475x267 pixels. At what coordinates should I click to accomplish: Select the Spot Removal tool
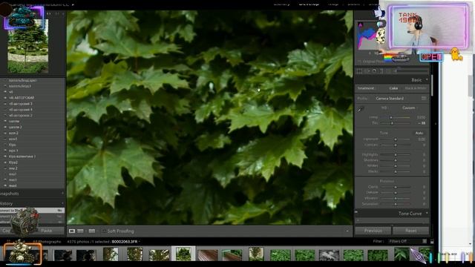tap(367, 71)
